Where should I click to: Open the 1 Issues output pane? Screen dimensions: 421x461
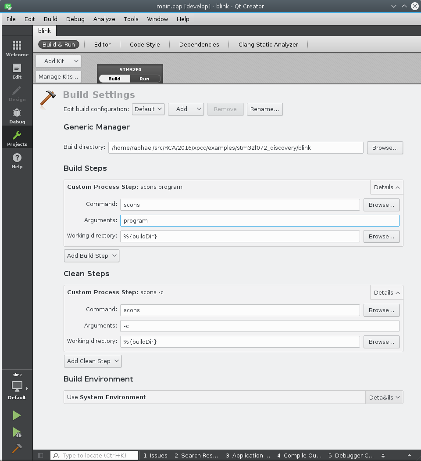pos(155,455)
